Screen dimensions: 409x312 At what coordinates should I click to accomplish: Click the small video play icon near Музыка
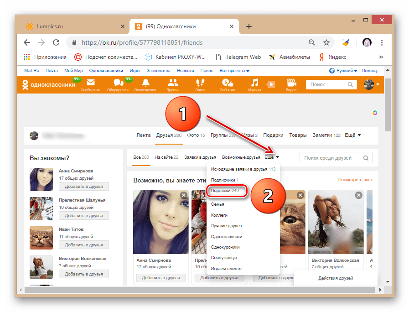click(271, 84)
